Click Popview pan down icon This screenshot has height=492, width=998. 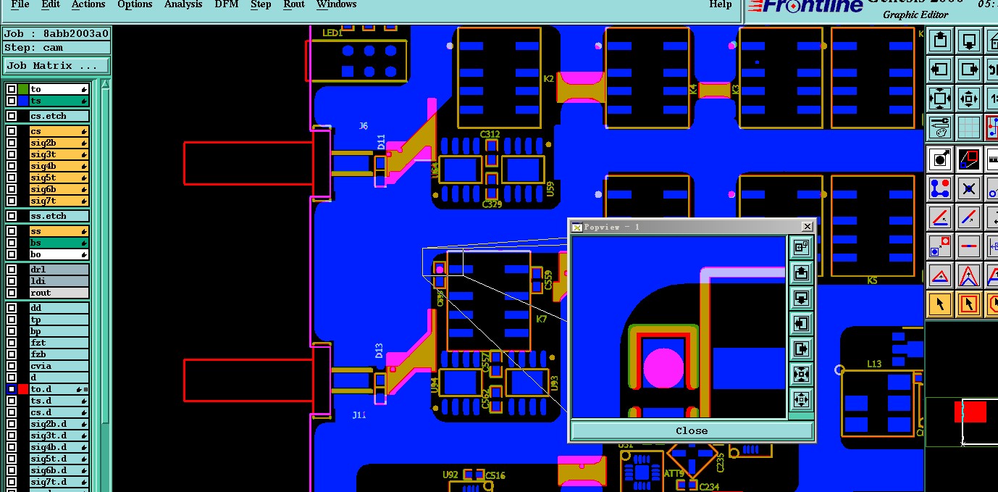(801, 298)
